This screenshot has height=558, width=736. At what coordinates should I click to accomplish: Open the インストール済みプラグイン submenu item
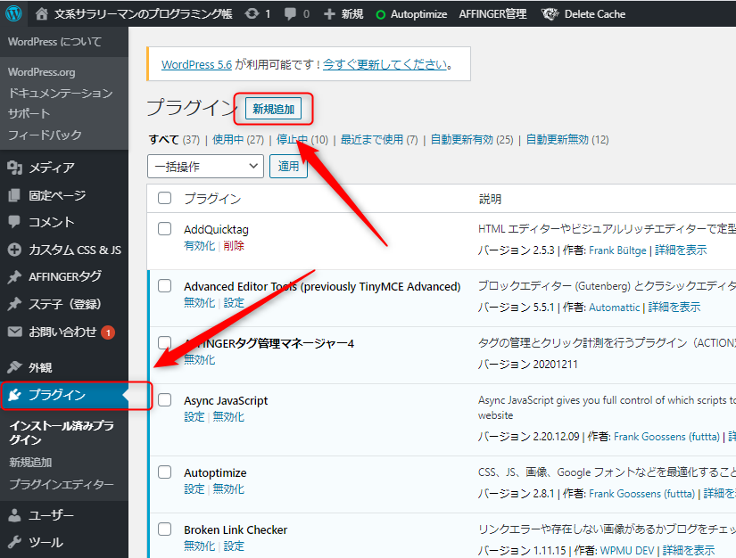62,432
